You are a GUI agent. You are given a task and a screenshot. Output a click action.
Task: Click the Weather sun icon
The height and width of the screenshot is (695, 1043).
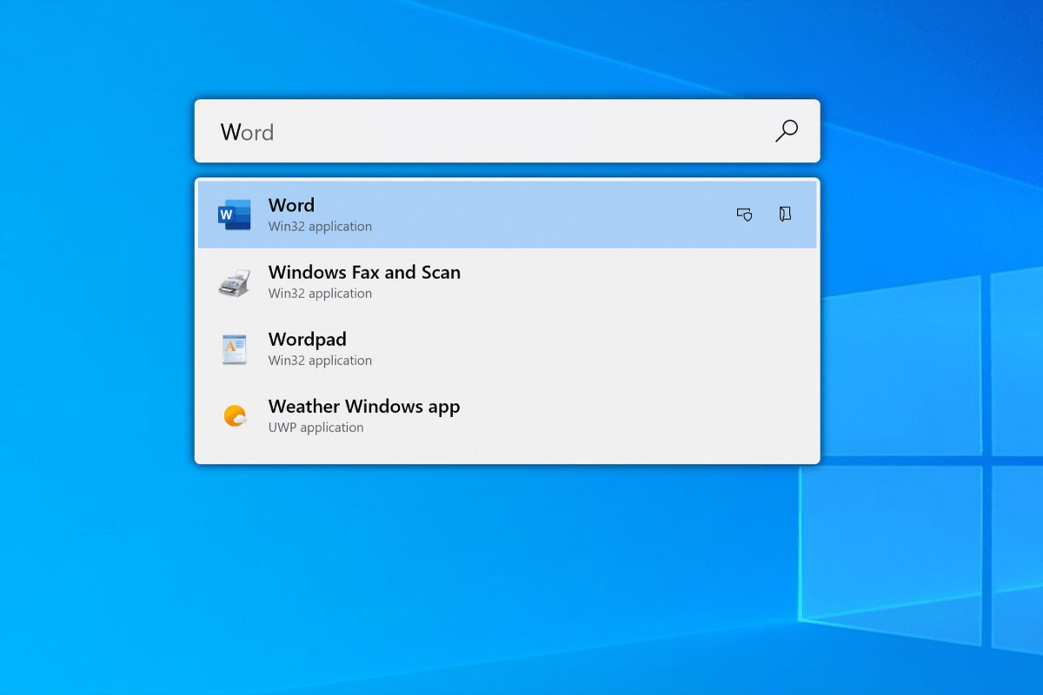[235, 416]
